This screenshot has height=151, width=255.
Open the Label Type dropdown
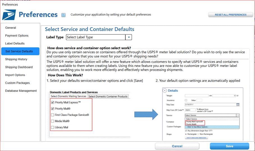pyautogui.click(x=128, y=37)
